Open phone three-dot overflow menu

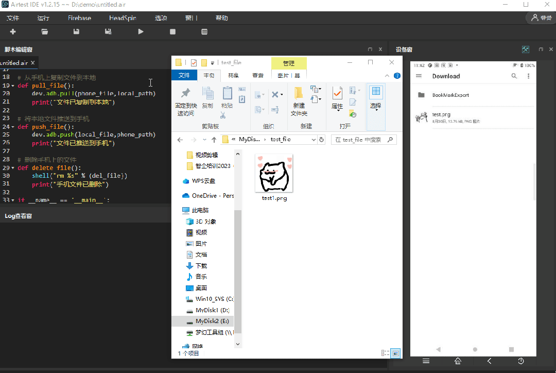pyautogui.click(x=528, y=76)
